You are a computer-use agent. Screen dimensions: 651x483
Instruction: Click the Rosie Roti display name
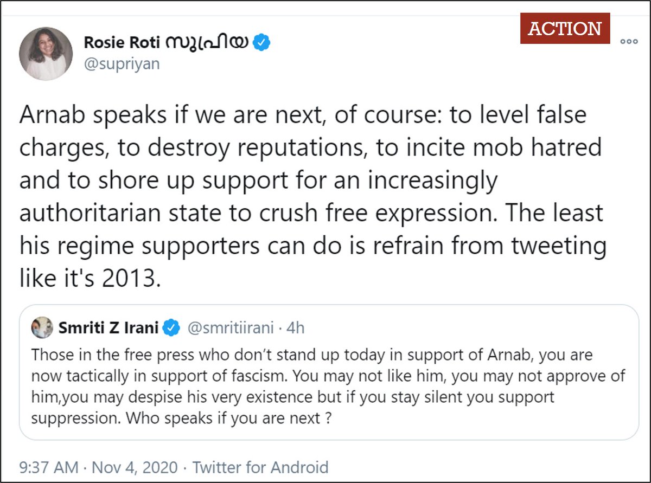pyautogui.click(x=166, y=43)
